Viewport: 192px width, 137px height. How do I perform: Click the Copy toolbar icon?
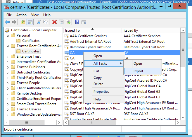coord(46,22)
